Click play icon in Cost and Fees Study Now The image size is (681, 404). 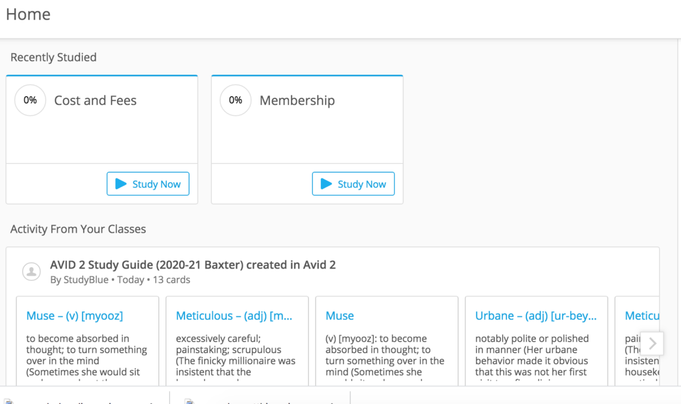click(121, 184)
